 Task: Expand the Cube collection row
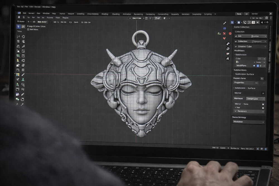point(236,47)
